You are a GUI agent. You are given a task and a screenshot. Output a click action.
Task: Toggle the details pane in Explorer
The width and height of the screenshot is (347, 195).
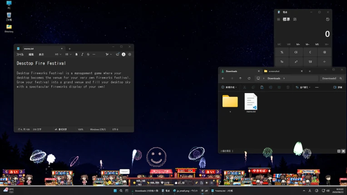[338, 87]
